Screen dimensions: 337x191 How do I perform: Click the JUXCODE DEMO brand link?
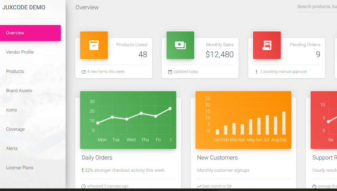tap(24, 7)
